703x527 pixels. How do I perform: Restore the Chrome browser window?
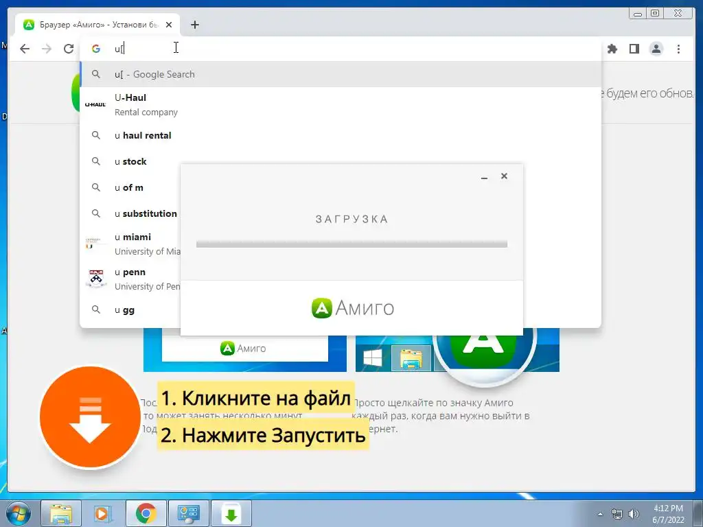655,14
